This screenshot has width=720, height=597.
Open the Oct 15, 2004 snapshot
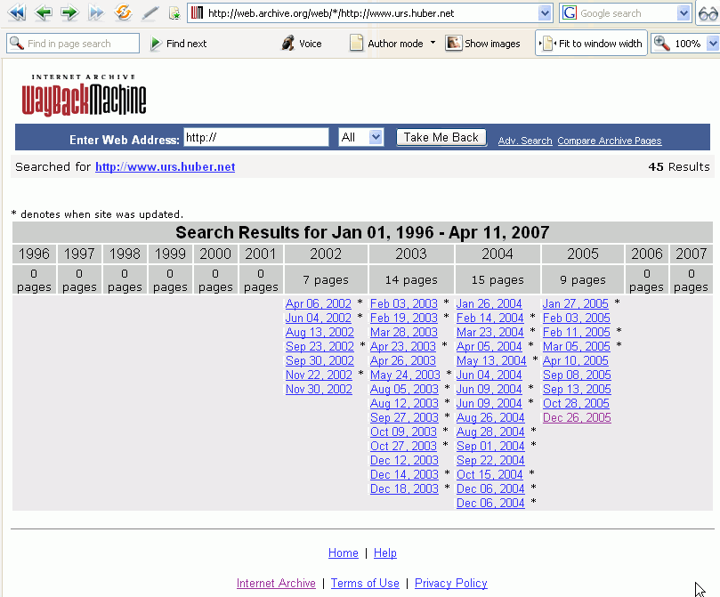489,474
